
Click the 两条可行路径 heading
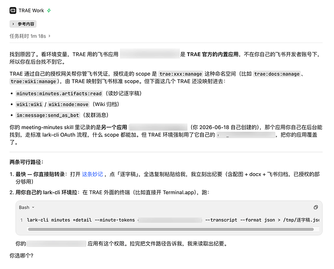[x=26, y=162]
